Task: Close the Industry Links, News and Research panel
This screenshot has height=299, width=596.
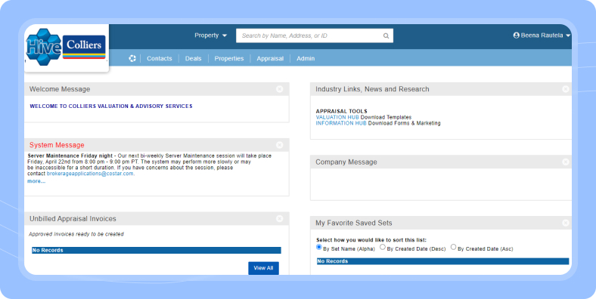Action: click(x=566, y=89)
